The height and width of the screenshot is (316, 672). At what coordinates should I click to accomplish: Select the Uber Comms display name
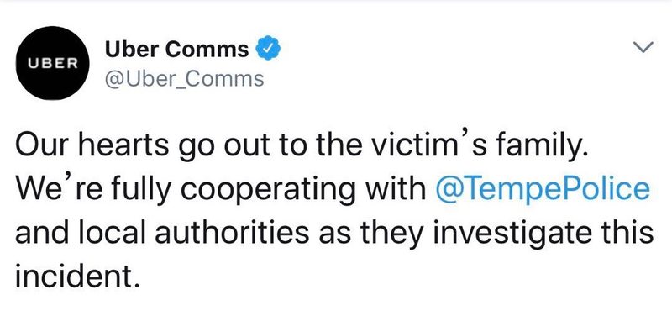[177, 50]
